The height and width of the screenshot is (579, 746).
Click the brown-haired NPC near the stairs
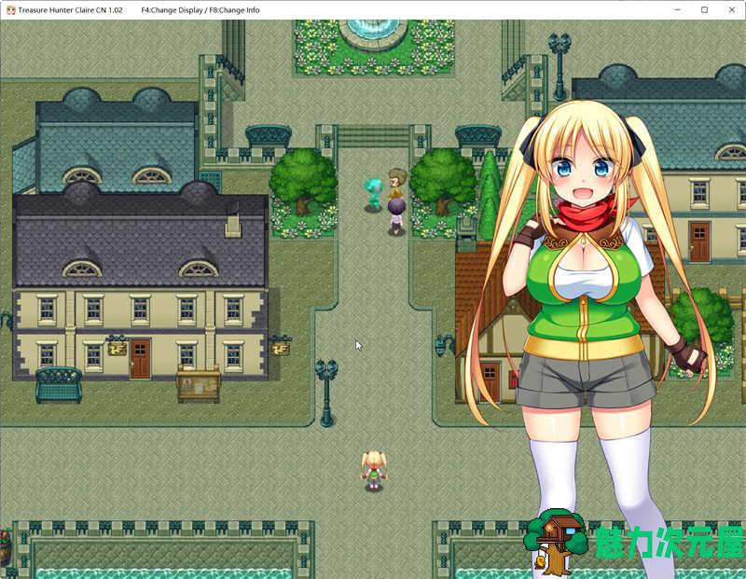396,182
